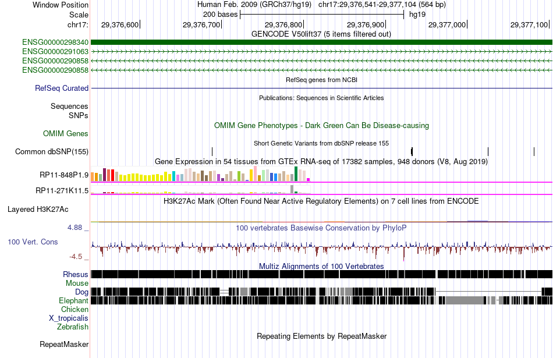This screenshot has height=358, width=553.
Task: Open the RepeatMasker track label
Action: (x=64, y=344)
